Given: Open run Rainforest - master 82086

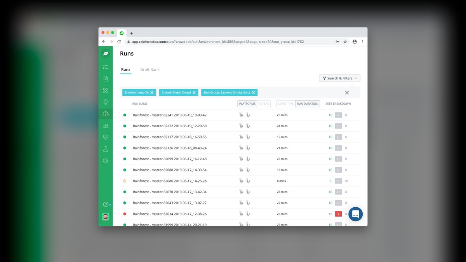Looking at the screenshot, I should pyautogui.click(x=170, y=181).
